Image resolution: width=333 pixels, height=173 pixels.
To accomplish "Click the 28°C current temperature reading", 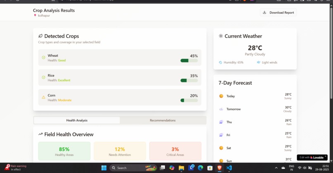I will (x=255, y=48).
